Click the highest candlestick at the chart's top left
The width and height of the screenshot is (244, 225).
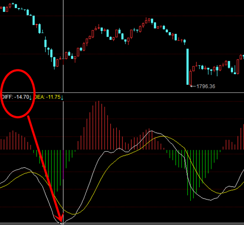click(x=13, y=4)
